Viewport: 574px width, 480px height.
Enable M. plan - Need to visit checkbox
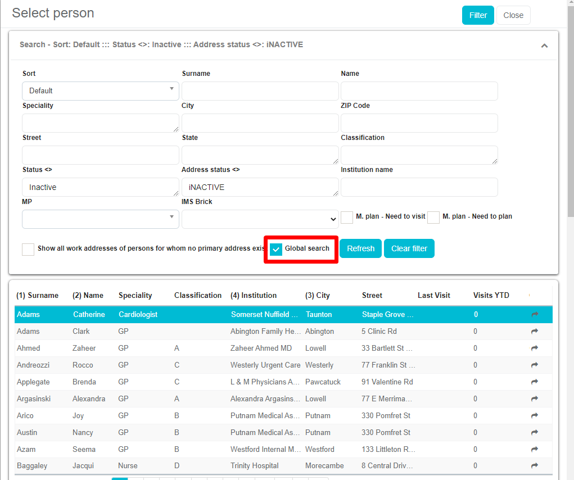[x=347, y=217]
